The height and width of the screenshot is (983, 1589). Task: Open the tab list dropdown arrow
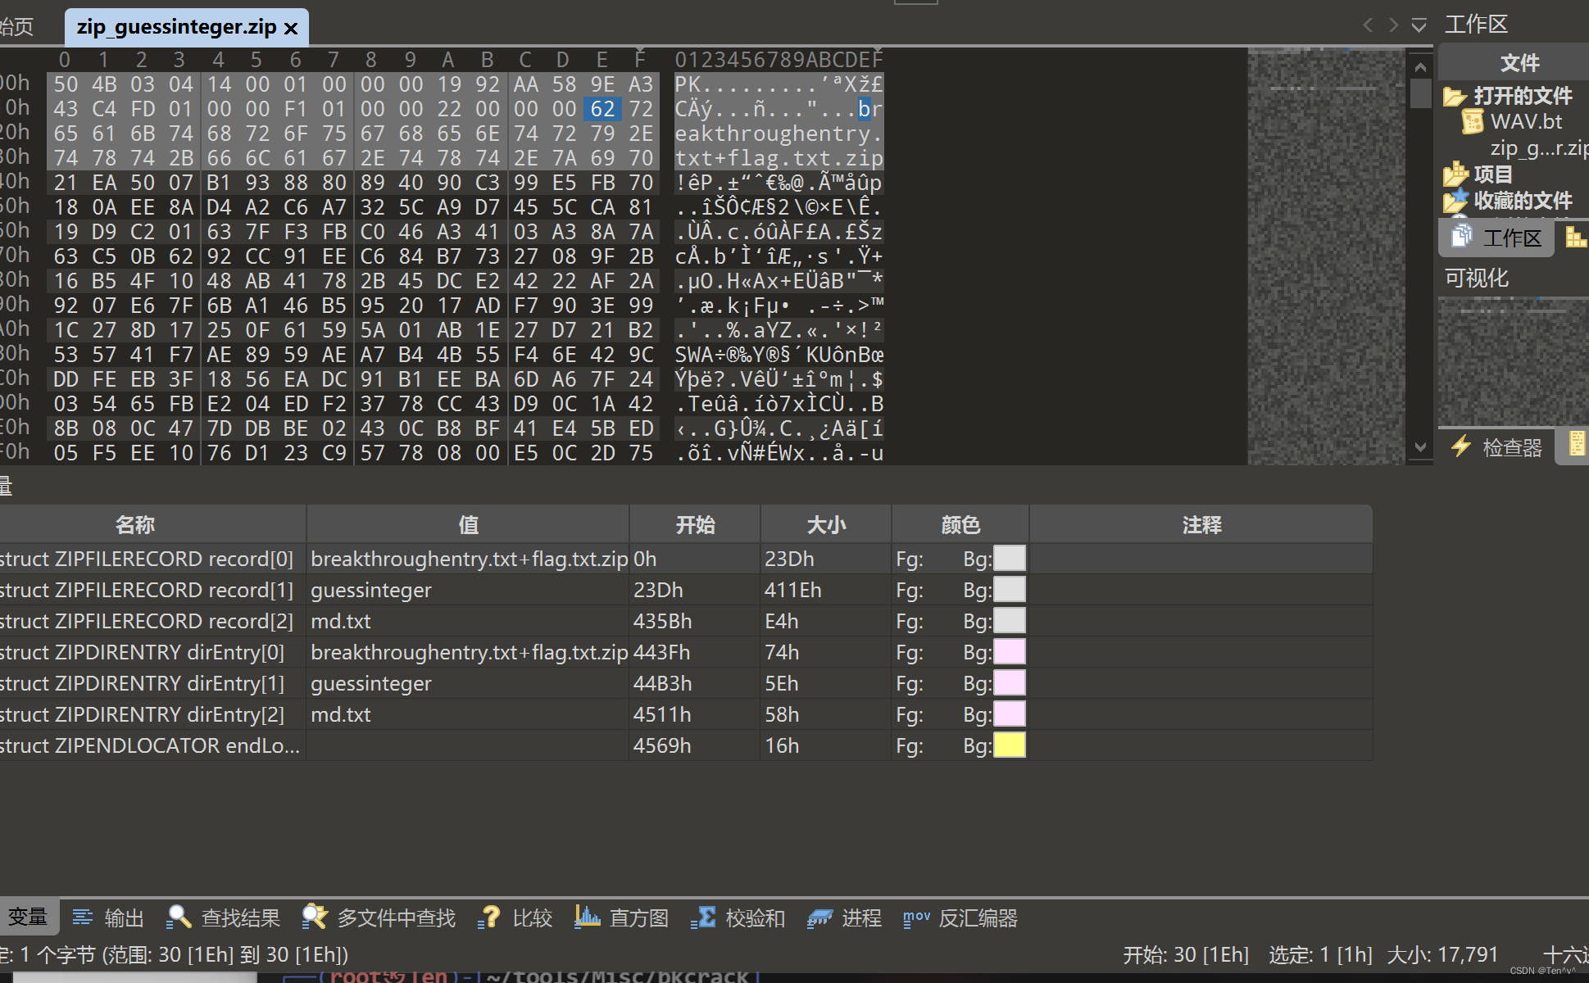[1419, 25]
